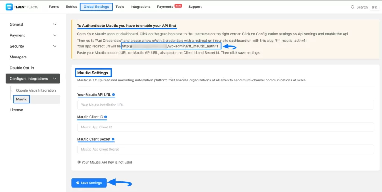Click info icon beside Mautic Client ID
The width and height of the screenshot is (382, 192).
106,117
